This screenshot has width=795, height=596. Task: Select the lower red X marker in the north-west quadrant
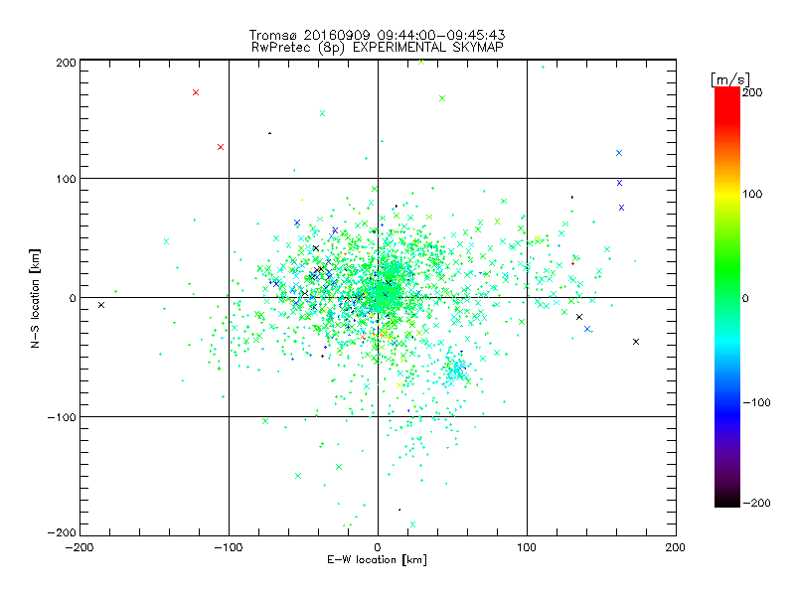coord(221,147)
